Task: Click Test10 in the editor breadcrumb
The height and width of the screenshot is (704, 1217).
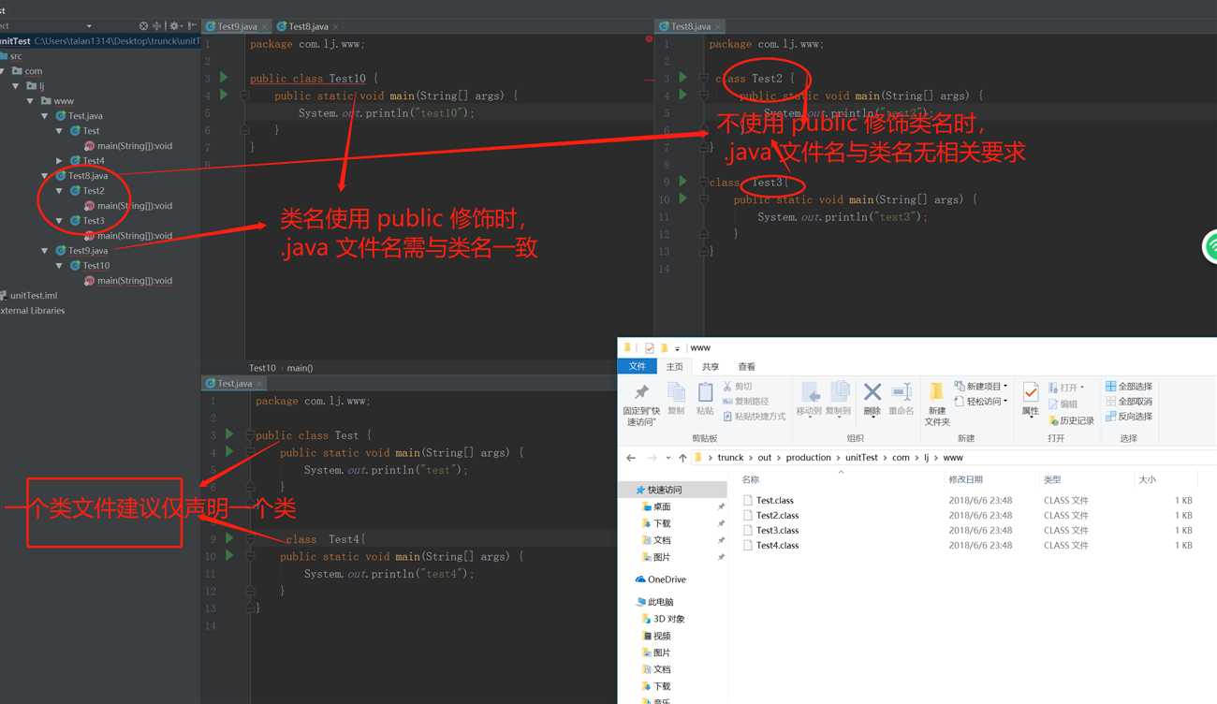Action: click(x=262, y=368)
